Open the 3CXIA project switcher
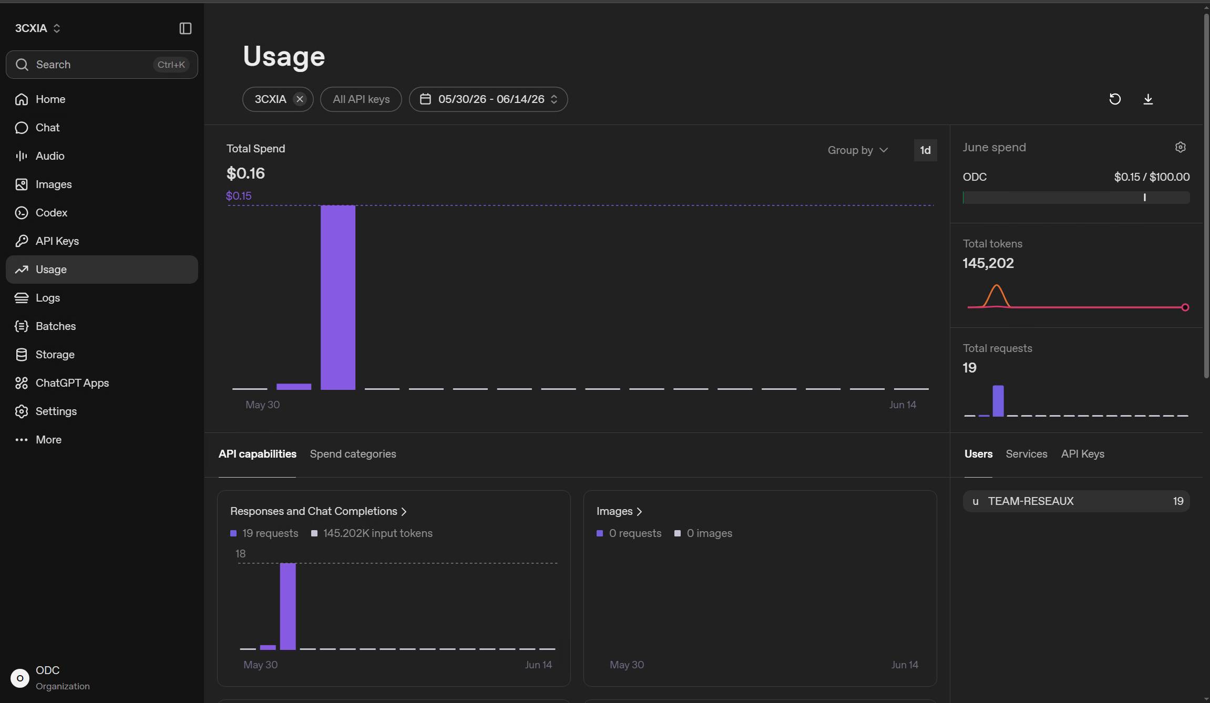Viewport: 1210px width, 703px height. (x=38, y=28)
